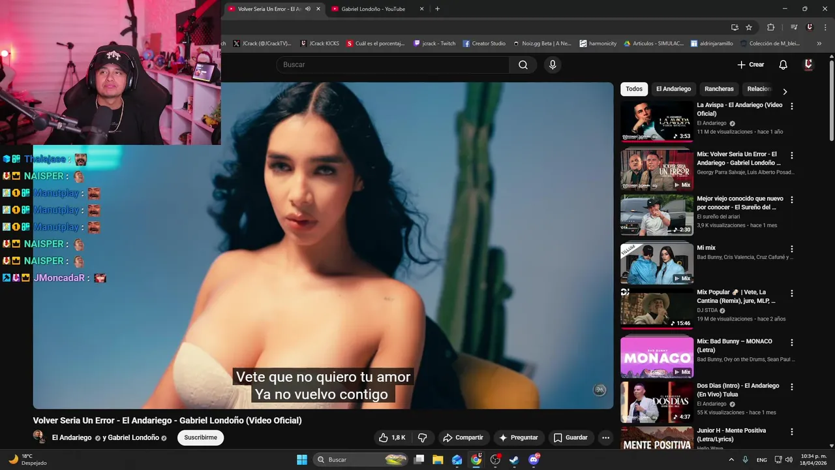Open Creator Studio bookmark
Image resolution: width=835 pixels, height=470 pixels.
click(x=484, y=44)
